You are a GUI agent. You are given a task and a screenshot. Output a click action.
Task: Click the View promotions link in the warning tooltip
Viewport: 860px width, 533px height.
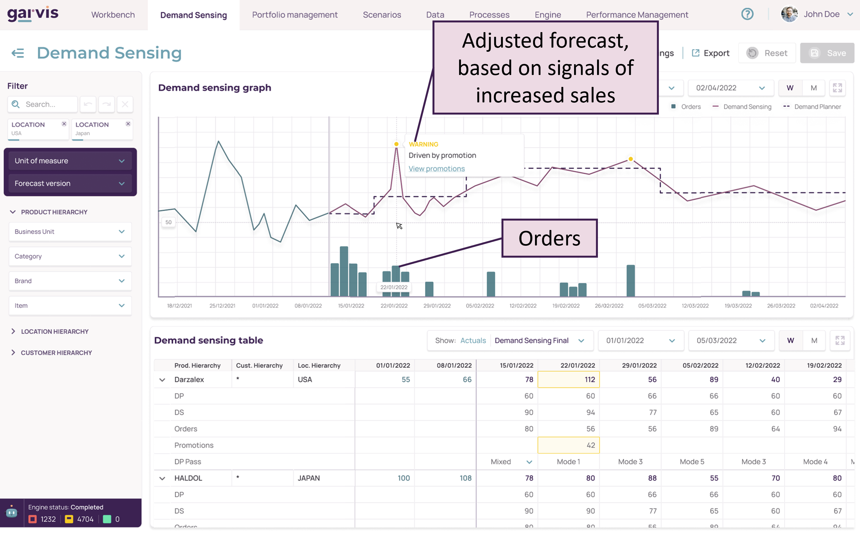click(437, 169)
